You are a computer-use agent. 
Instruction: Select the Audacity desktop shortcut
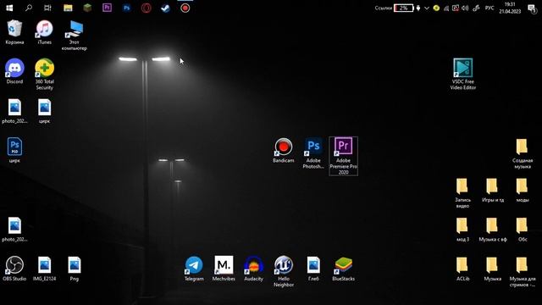[254, 269]
